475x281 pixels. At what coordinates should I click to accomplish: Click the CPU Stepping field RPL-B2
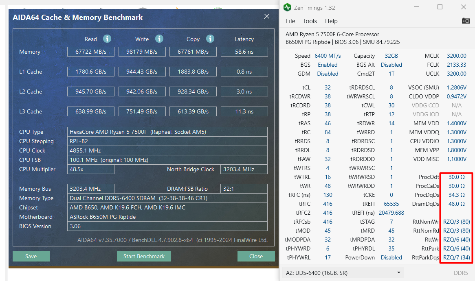click(167, 141)
